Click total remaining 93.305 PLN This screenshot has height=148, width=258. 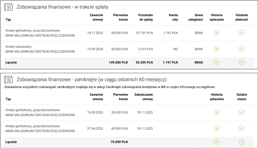point(144,63)
